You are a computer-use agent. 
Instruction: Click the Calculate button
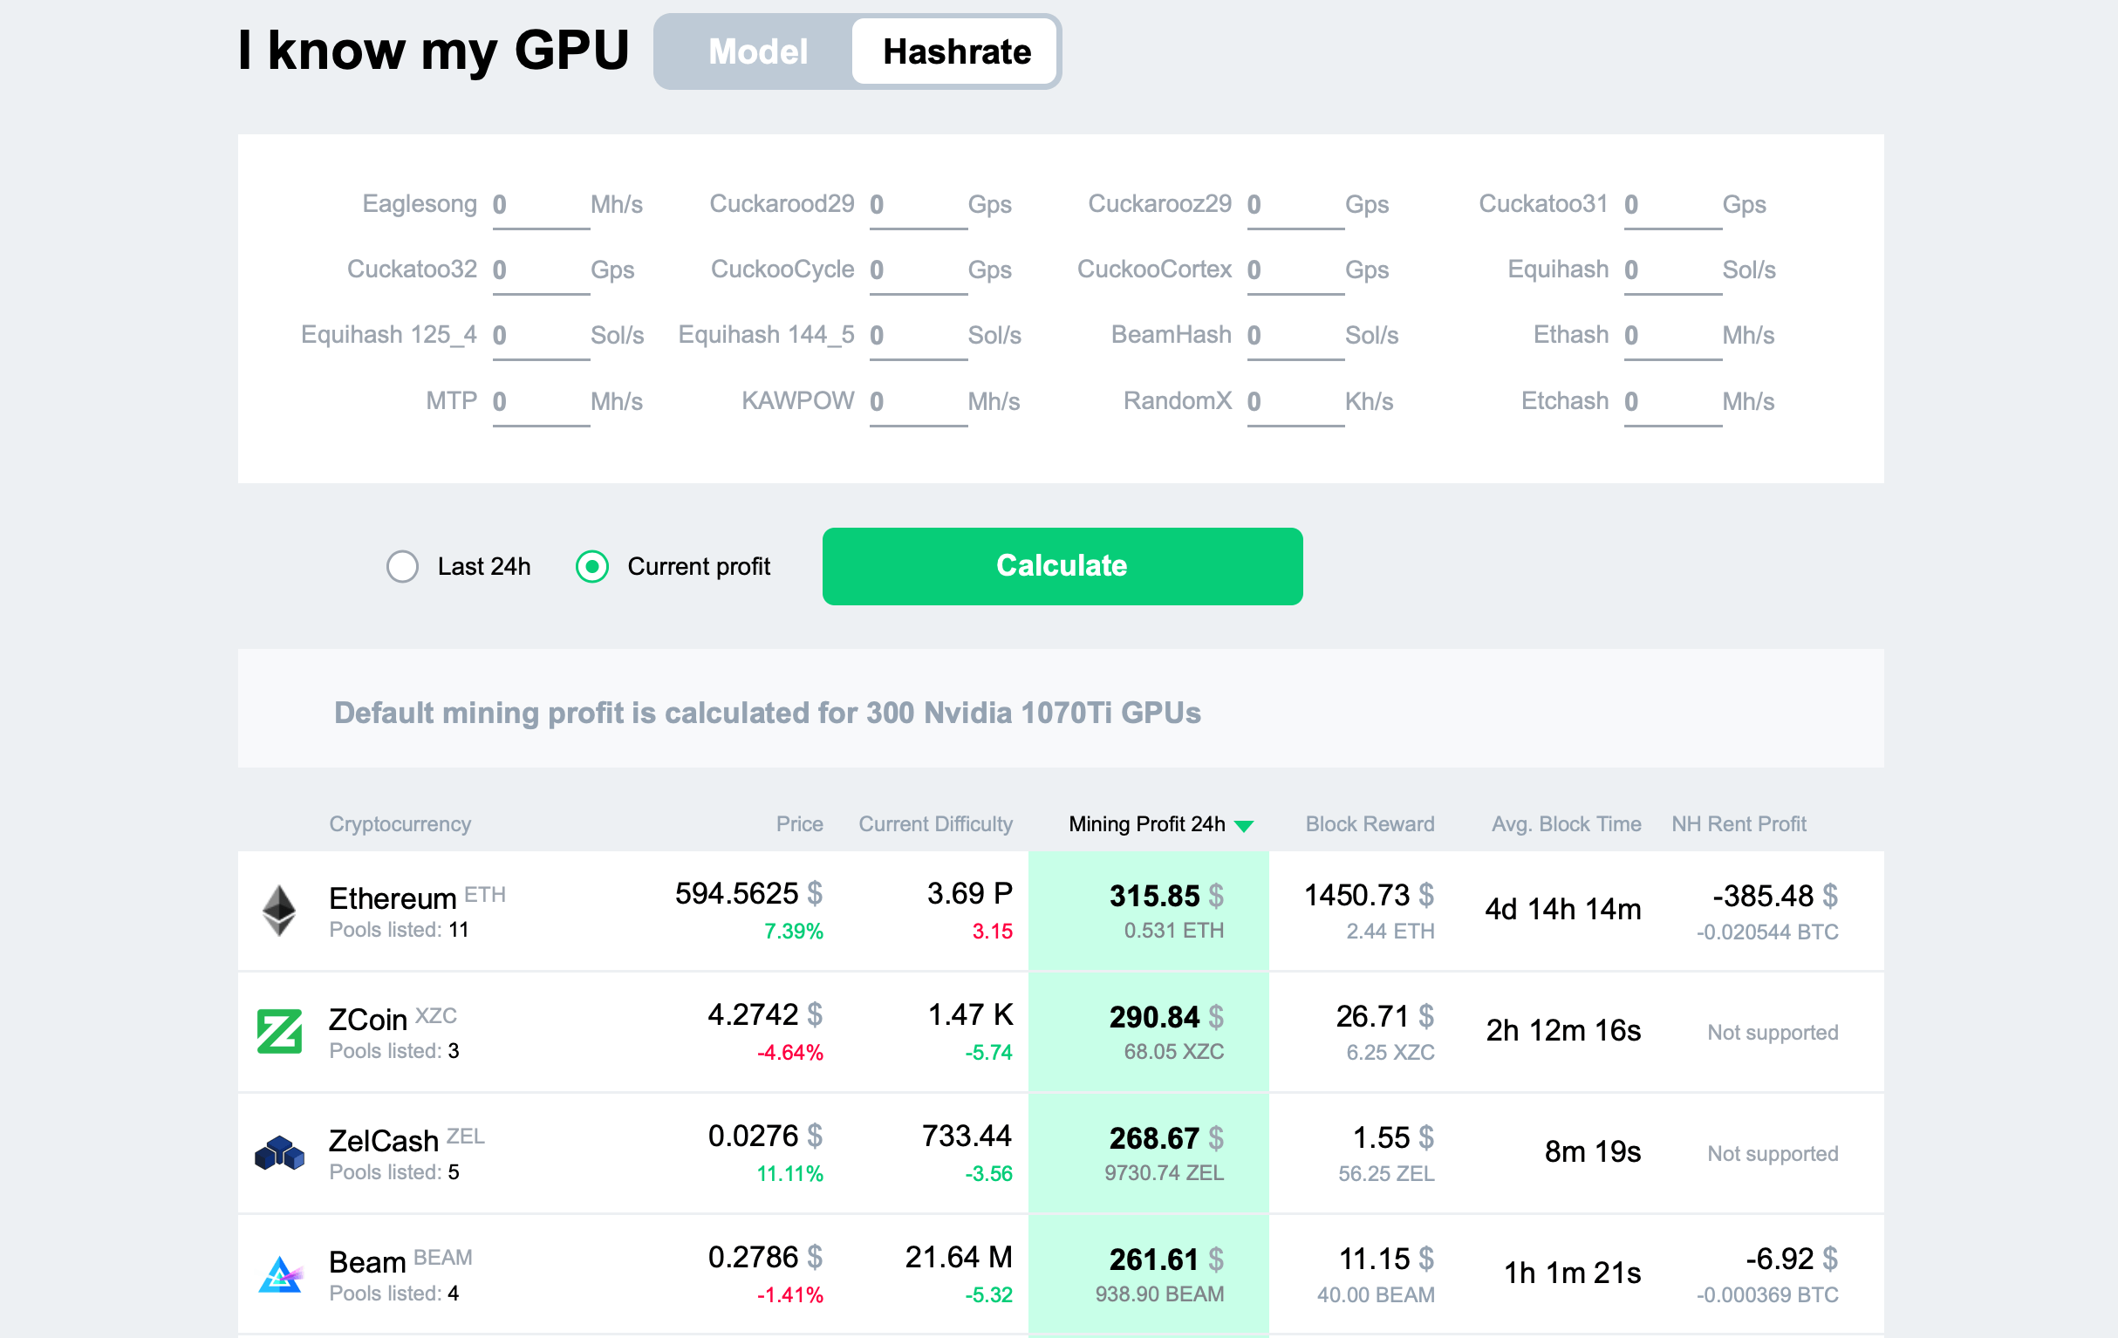pyautogui.click(x=1062, y=566)
